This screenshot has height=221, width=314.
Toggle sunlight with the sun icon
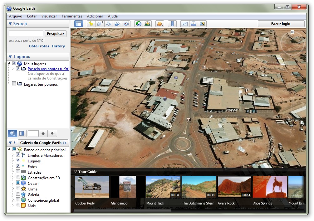click(147, 24)
